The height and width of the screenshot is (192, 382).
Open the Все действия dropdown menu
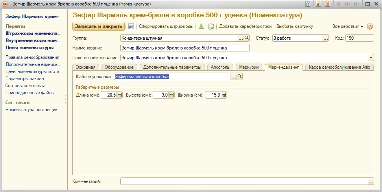point(348,27)
